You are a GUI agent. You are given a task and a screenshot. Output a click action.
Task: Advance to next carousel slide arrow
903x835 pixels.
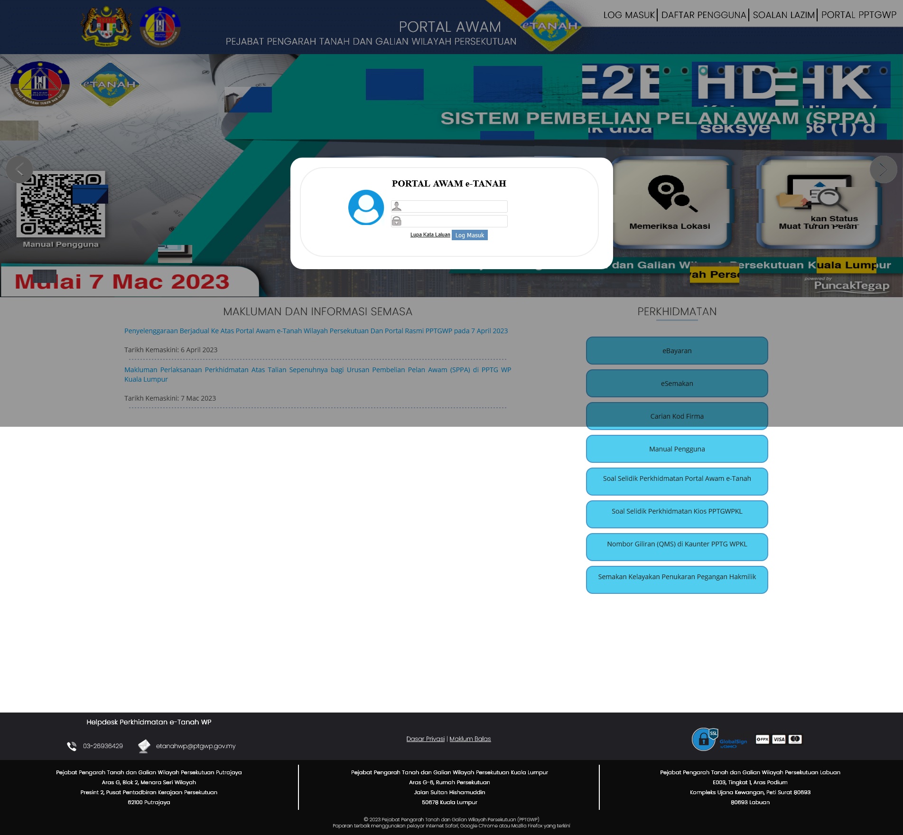[883, 169]
